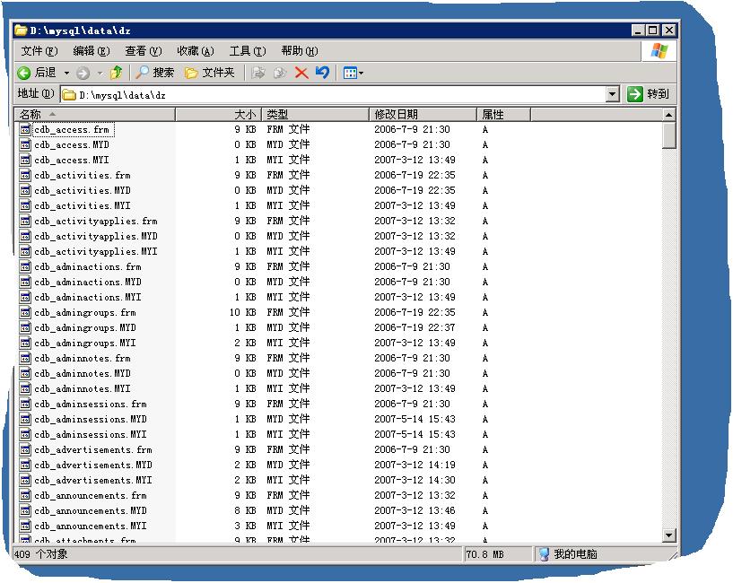The height and width of the screenshot is (583, 733).
Task: Open the Forward button history dropdown arrow
Action: click(x=100, y=73)
